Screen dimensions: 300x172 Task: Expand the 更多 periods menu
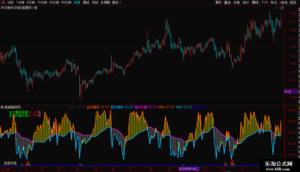(117, 2)
